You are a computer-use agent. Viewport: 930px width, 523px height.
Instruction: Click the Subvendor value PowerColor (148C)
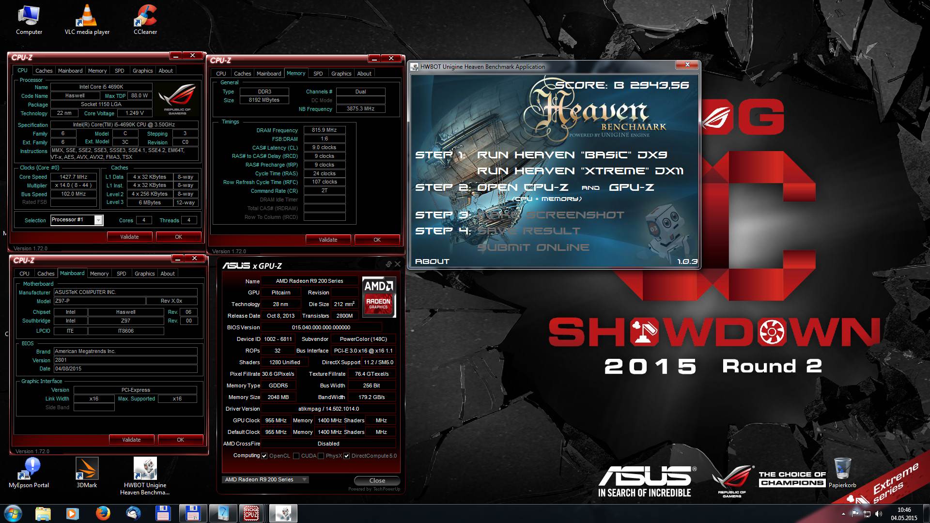363,339
